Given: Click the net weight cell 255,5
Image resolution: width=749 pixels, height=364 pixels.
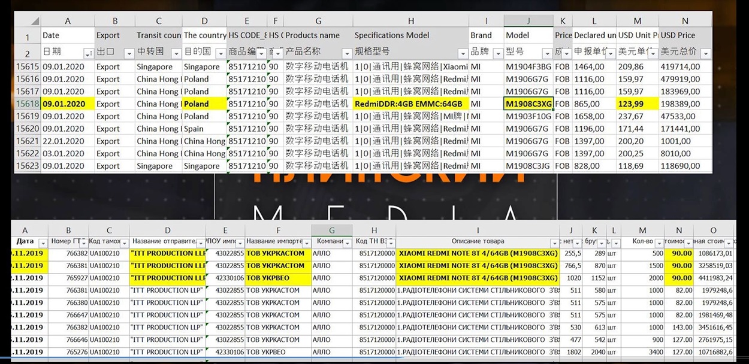Looking at the screenshot, I should coord(571,253).
